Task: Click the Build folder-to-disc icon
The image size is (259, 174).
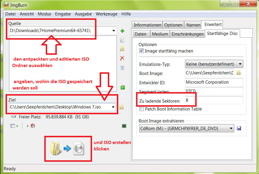Action: (x=68, y=149)
